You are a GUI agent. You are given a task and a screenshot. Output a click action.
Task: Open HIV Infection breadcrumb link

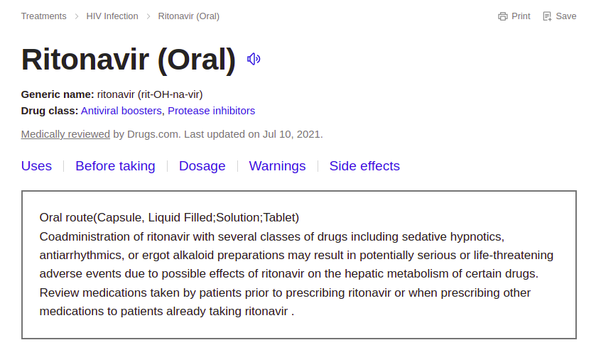112,16
